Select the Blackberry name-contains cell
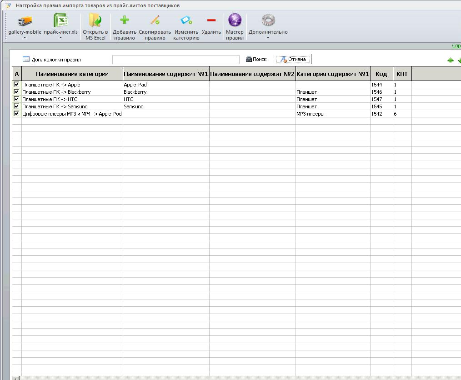The height and width of the screenshot is (380, 461). coord(166,92)
